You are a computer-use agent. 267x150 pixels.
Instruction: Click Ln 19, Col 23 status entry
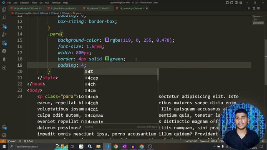pyautogui.click(x=191, y=141)
